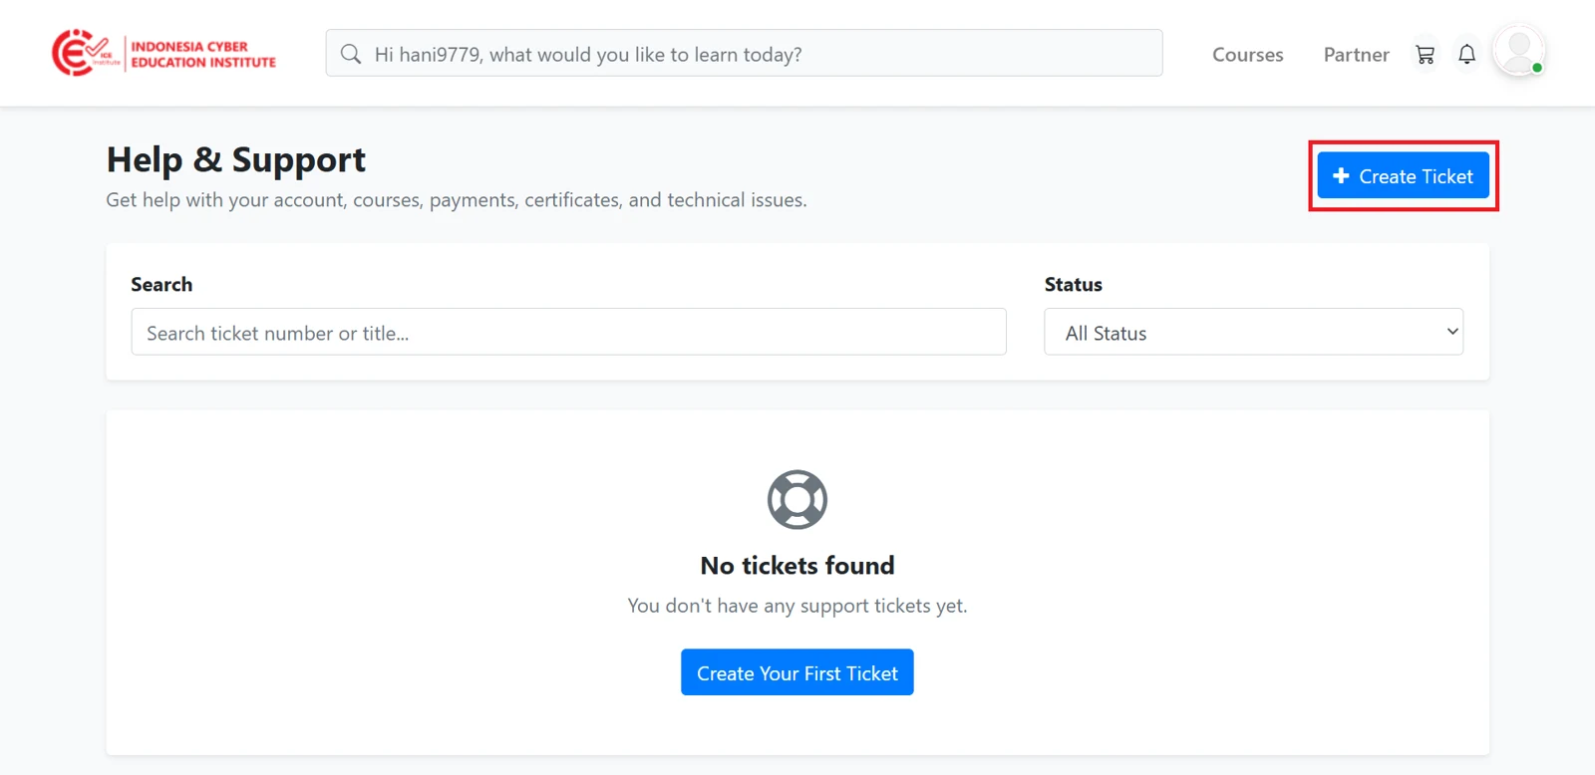Focus the 'what would you like to learn' search box
This screenshot has height=775, width=1595.
click(x=744, y=53)
